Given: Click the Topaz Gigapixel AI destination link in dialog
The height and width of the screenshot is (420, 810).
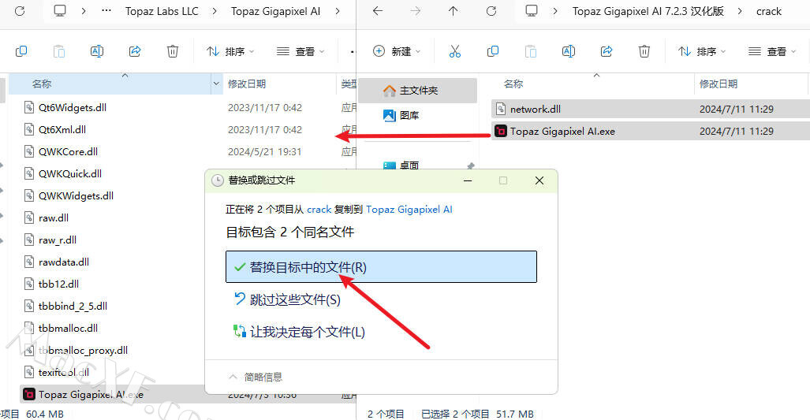Looking at the screenshot, I should (409, 210).
